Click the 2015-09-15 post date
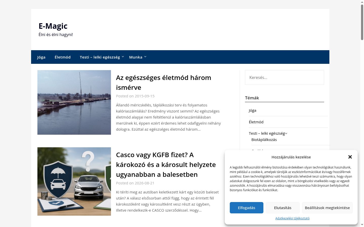Viewport: 364px width, 227px height. tap(145, 96)
